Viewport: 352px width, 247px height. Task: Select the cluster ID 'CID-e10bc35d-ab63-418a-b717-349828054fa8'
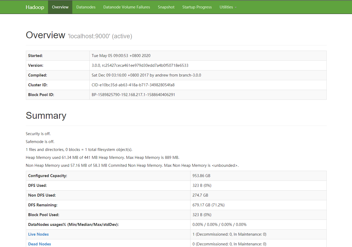click(133, 85)
